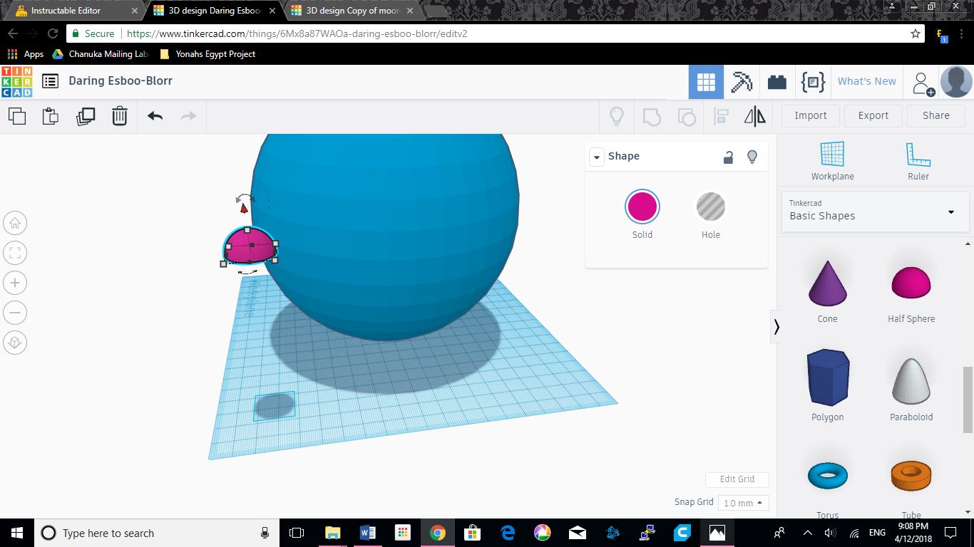The height and width of the screenshot is (547, 974).
Task: Click the Edit Grid button
Action: pyautogui.click(x=737, y=479)
